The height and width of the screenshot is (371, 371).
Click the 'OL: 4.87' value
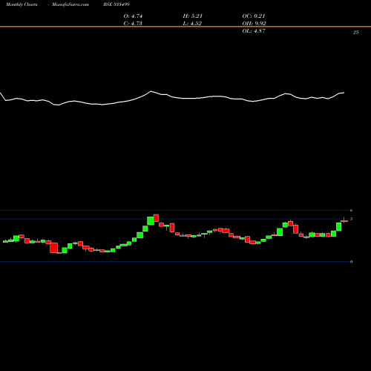pyautogui.click(x=254, y=31)
